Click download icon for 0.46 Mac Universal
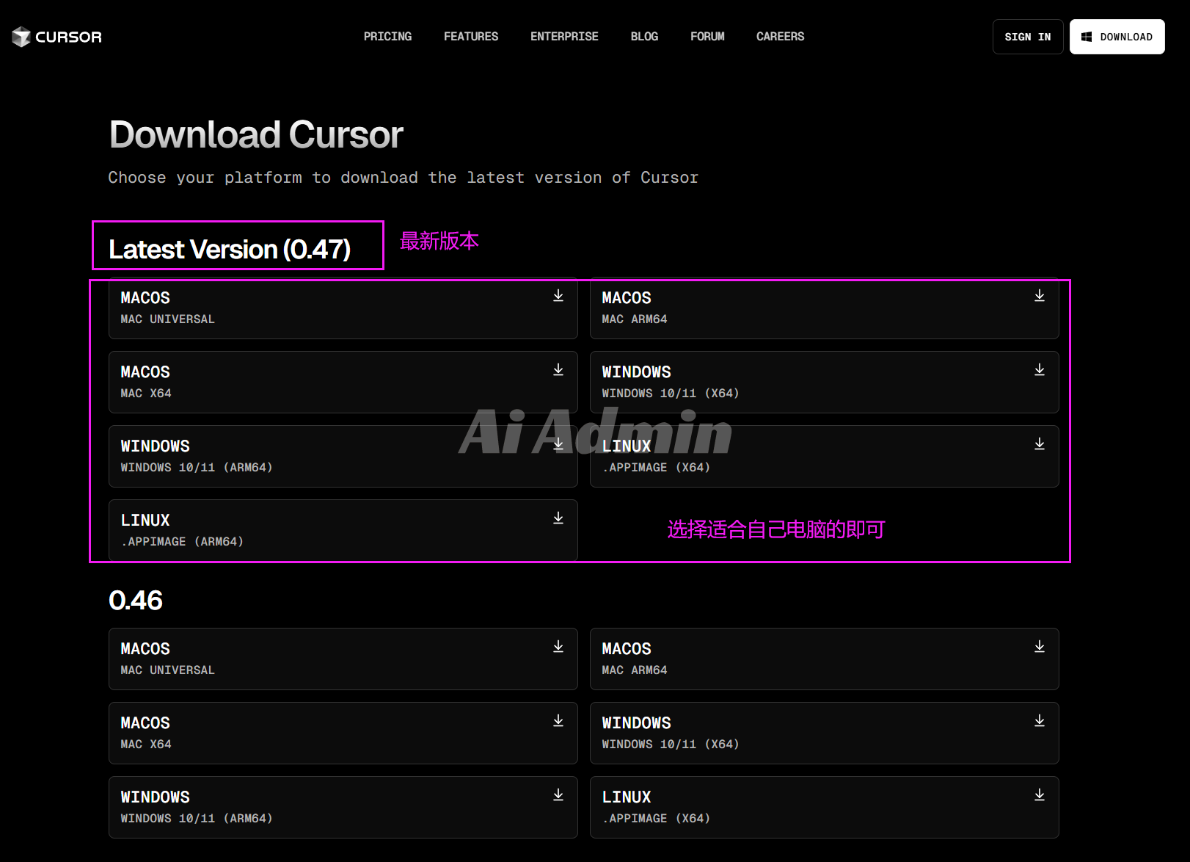The image size is (1190, 862). (558, 647)
